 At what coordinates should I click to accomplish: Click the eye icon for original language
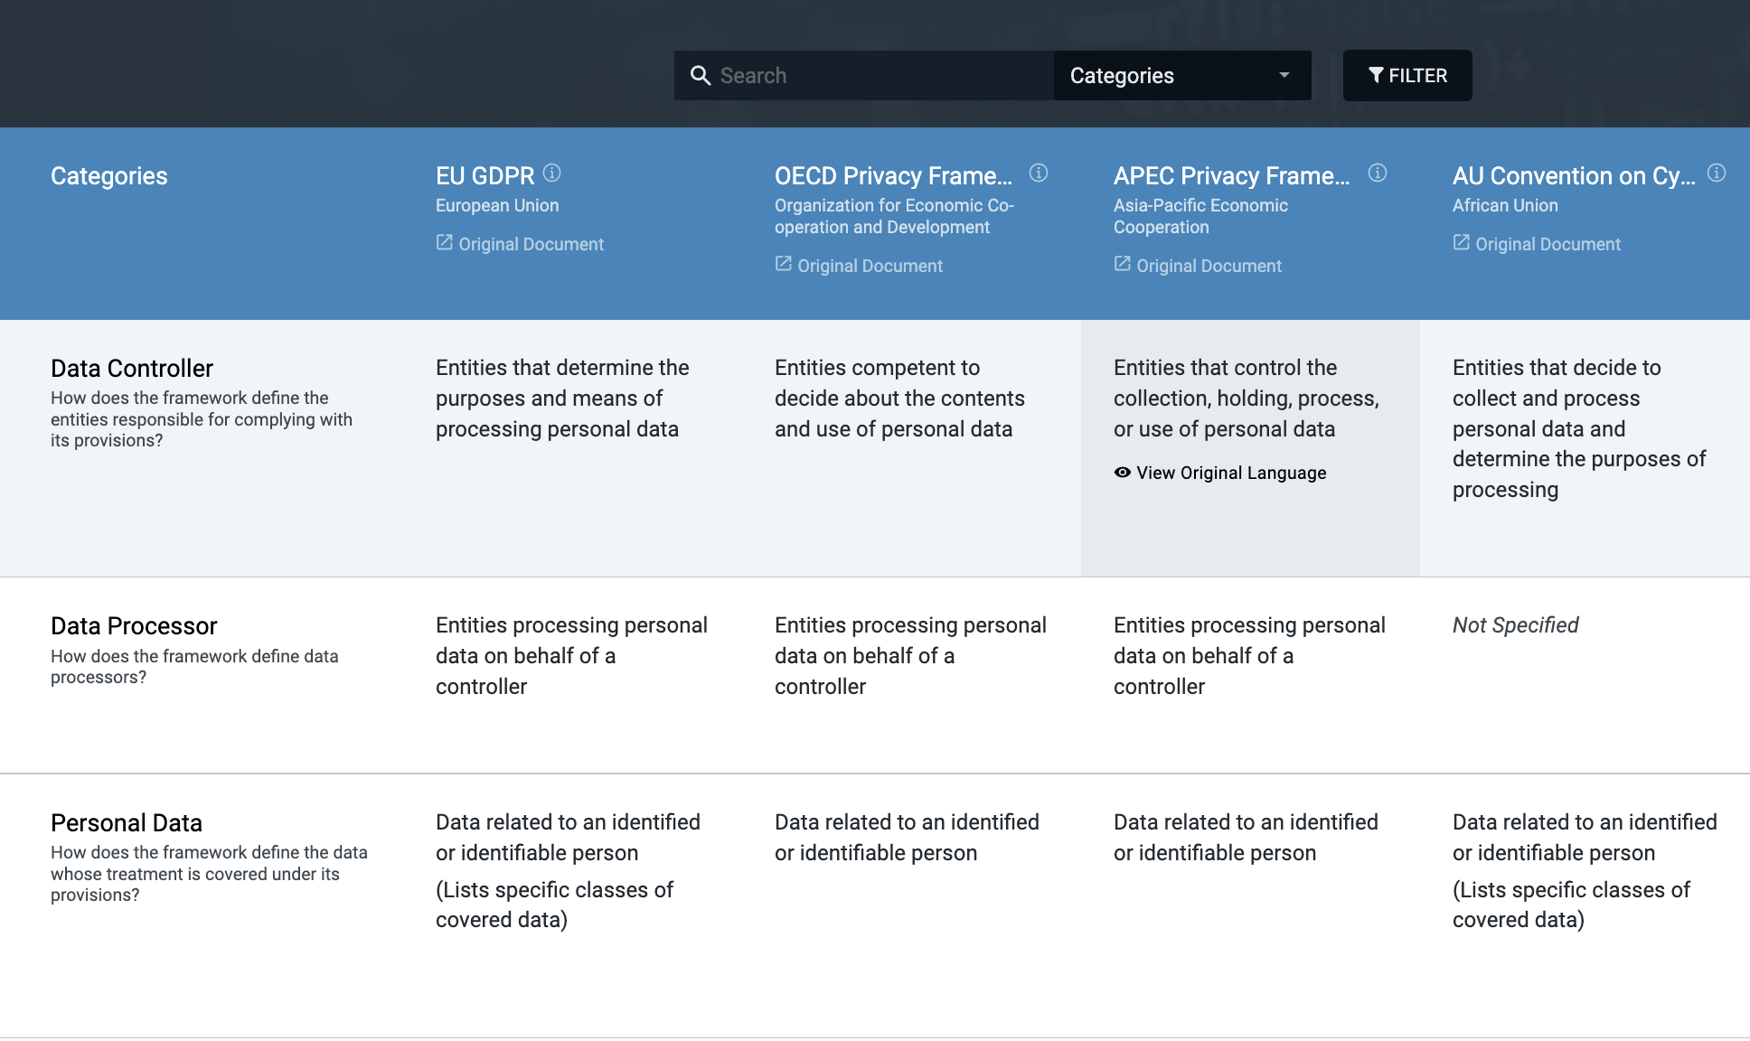pos(1123,473)
